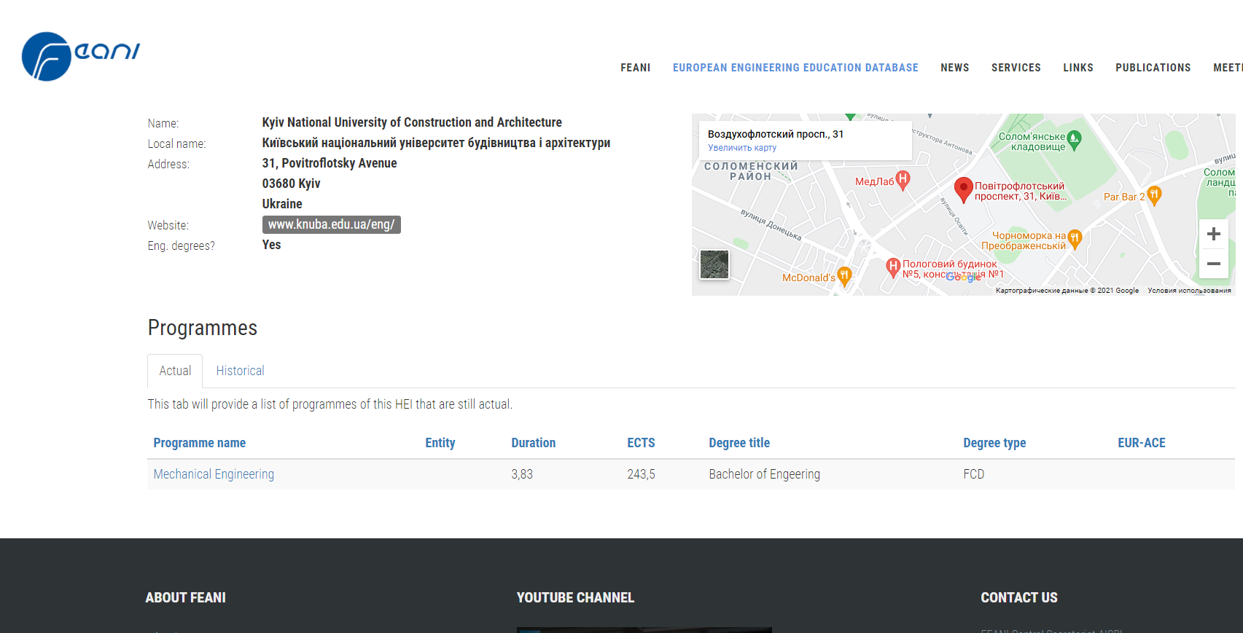Open the FEANI menu item

[x=636, y=68]
